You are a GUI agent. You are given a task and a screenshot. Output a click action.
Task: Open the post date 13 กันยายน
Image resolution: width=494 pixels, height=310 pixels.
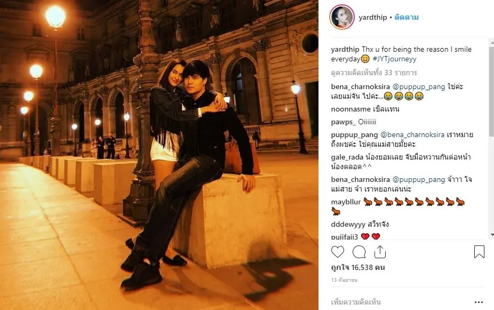[x=344, y=280]
